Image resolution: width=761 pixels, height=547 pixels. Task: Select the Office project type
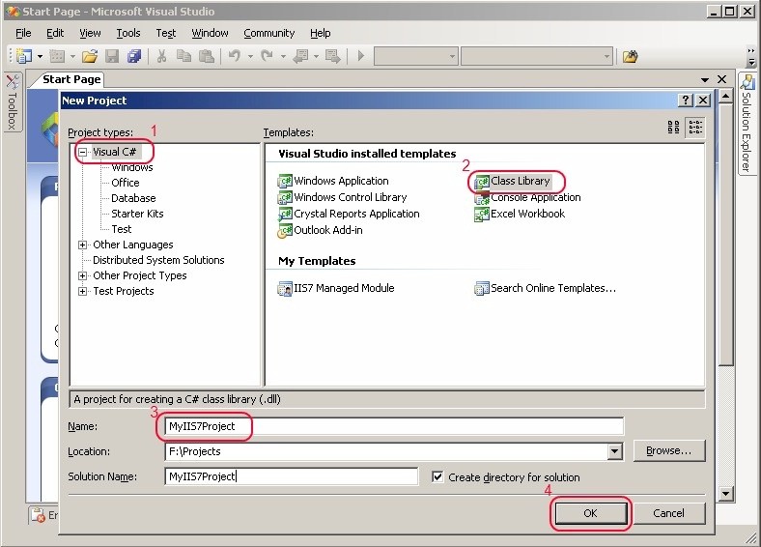[126, 184]
